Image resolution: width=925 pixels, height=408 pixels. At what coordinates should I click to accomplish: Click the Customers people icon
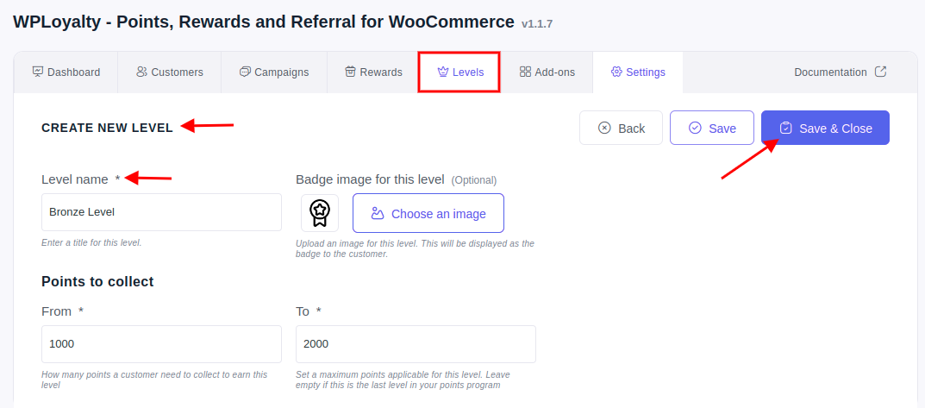(x=141, y=72)
